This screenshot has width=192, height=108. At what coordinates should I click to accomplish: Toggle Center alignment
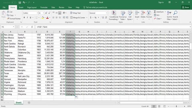pyautogui.click(x=57, y=18)
